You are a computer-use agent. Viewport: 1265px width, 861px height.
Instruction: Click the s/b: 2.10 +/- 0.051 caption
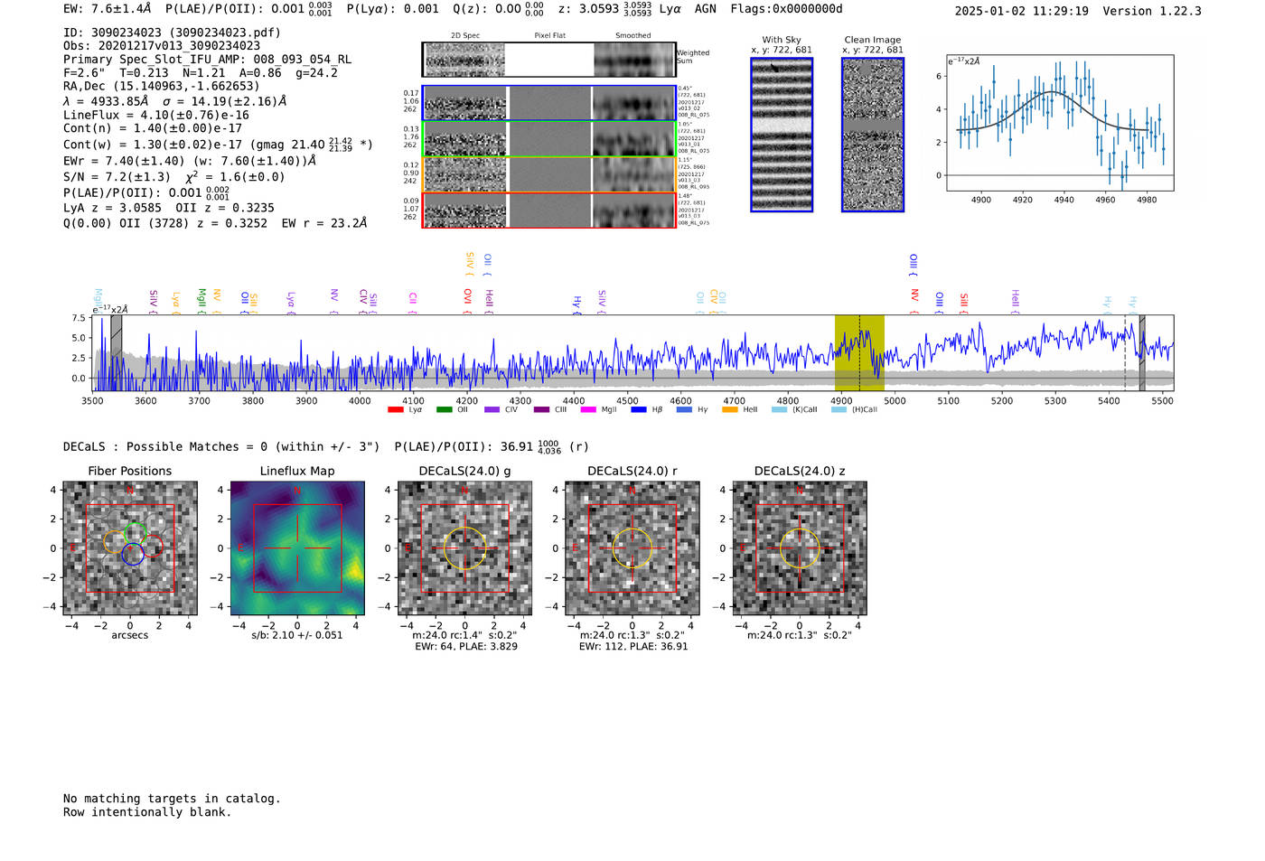point(297,635)
